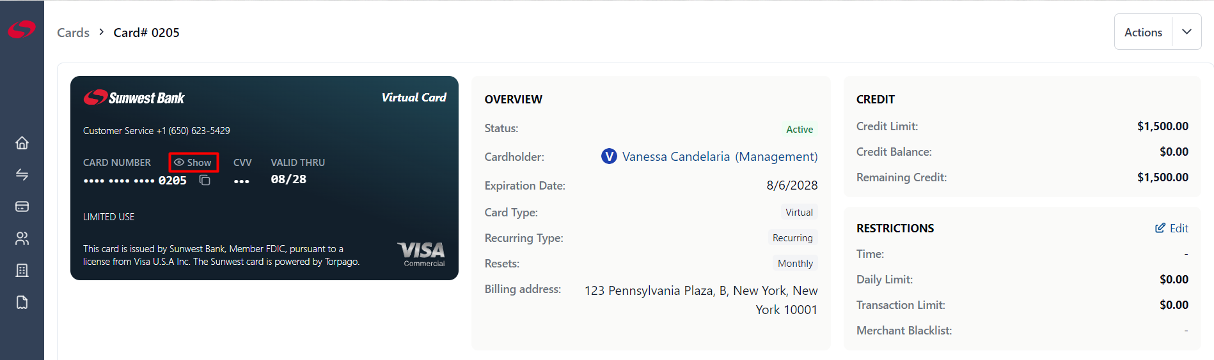Click the OVERVIEW heading
Screen dimensions: 1214x360
[513, 100]
